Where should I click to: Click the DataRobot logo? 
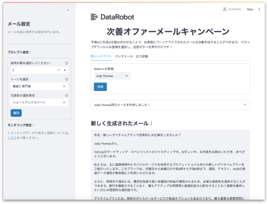click(112, 17)
